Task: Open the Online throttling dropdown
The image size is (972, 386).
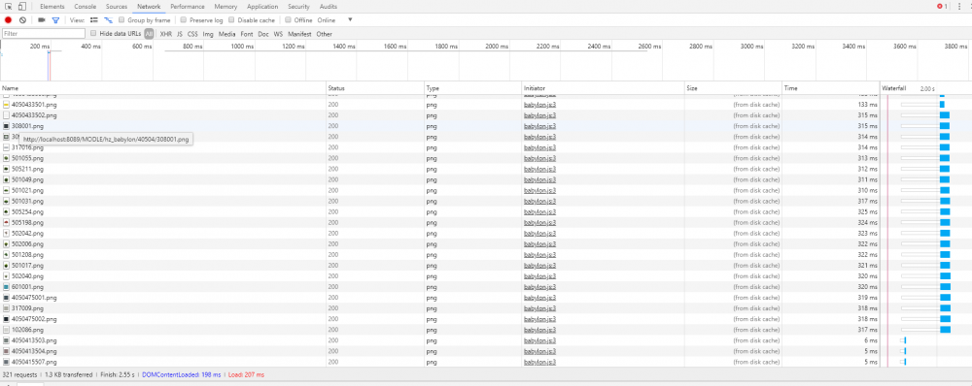Action: coord(335,19)
